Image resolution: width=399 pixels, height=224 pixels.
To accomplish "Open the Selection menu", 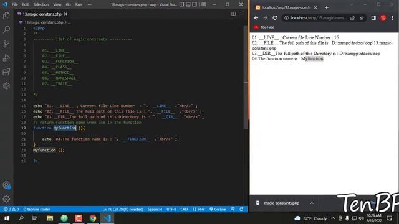I will tap(41, 4).
